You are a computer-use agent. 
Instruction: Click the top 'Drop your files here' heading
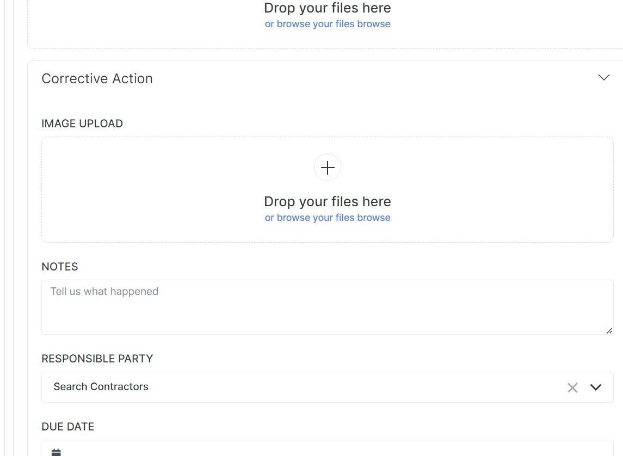coord(328,8)
